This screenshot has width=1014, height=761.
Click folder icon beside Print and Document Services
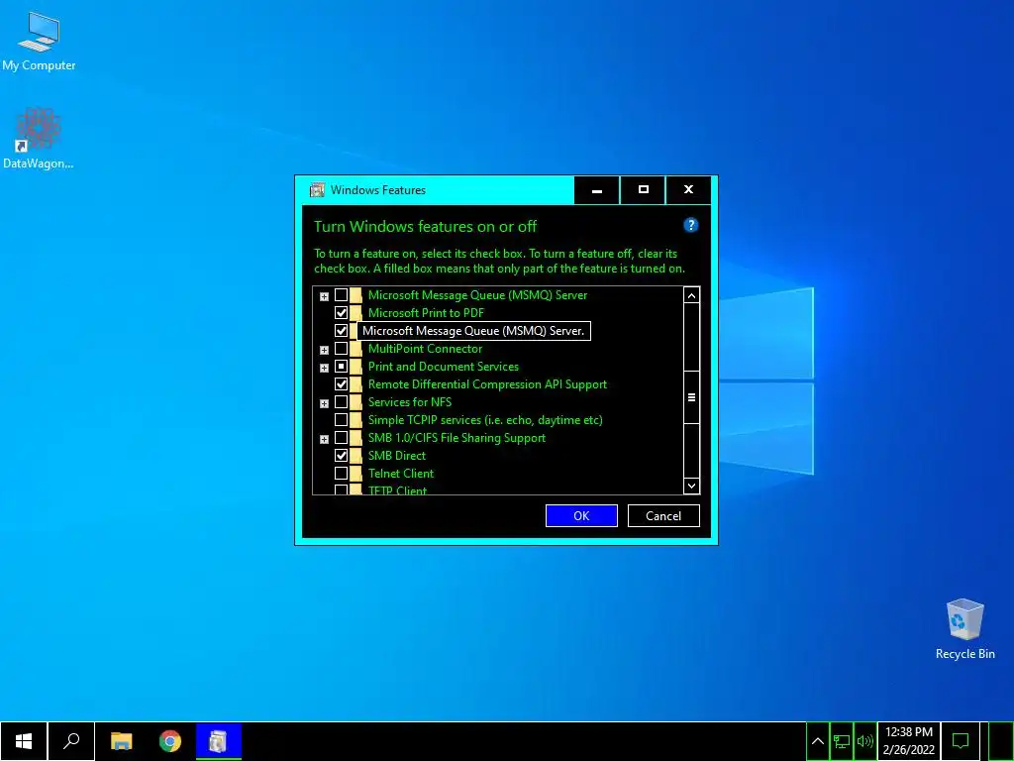tap(355, 367)
